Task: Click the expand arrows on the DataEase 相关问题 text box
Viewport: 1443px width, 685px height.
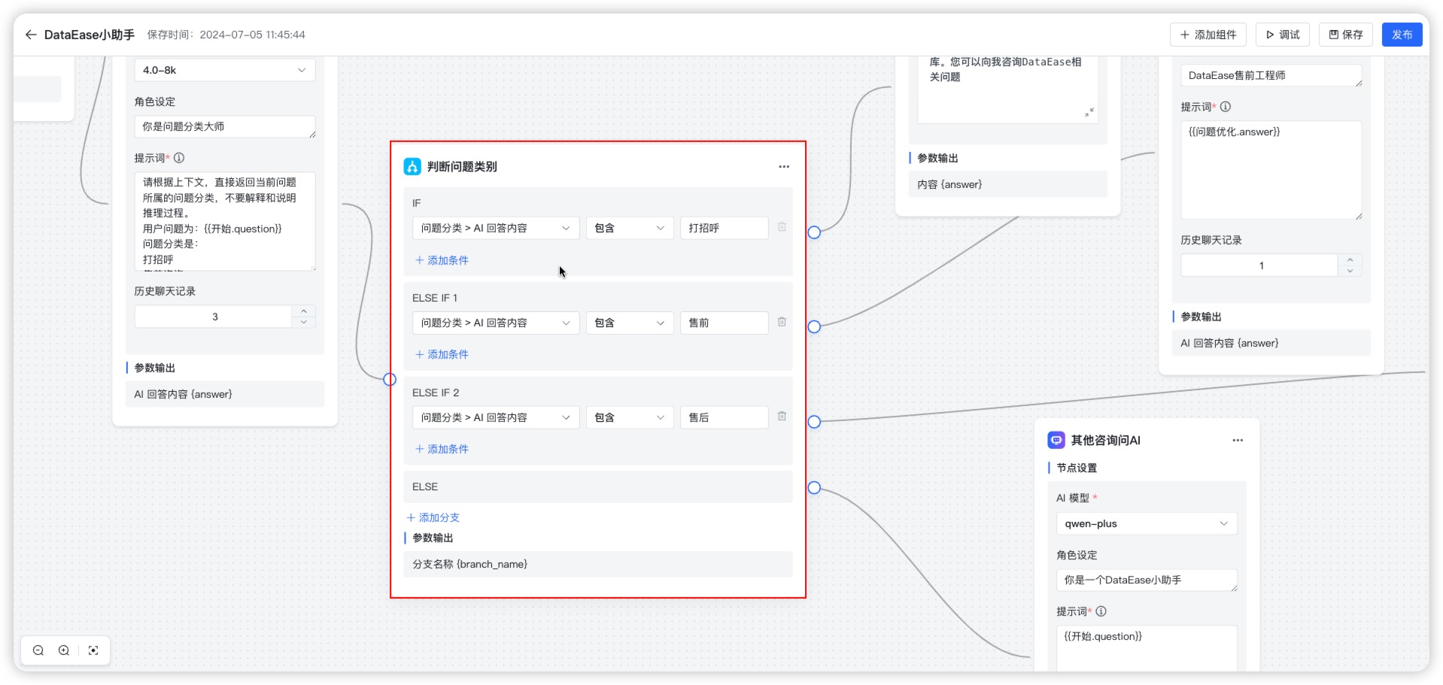Action: [x=1089, y=112]
